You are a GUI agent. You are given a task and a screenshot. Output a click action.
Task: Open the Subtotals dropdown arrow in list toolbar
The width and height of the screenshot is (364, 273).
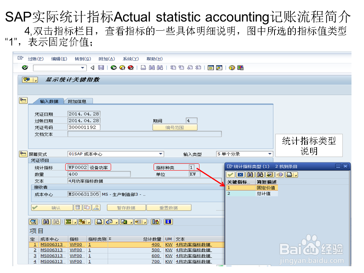(x=89, y=223)
